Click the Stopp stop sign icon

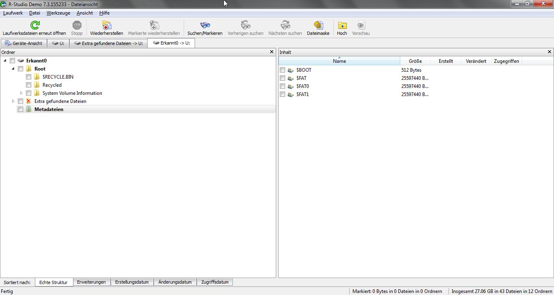click(77, 25)
